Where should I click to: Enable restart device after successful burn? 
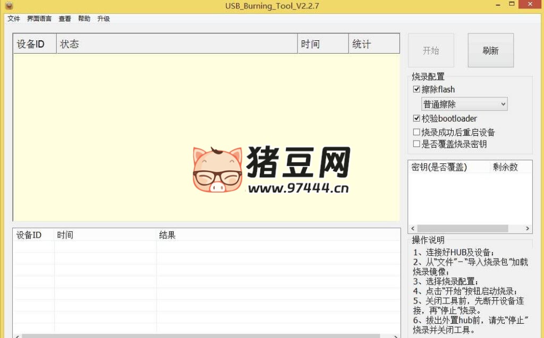pyautogui.click(x=416, y=132)
